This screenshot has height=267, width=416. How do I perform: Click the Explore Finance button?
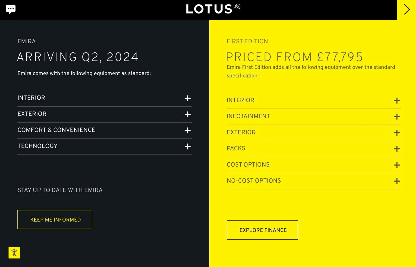pyautogui.click(x=262, y=230)
